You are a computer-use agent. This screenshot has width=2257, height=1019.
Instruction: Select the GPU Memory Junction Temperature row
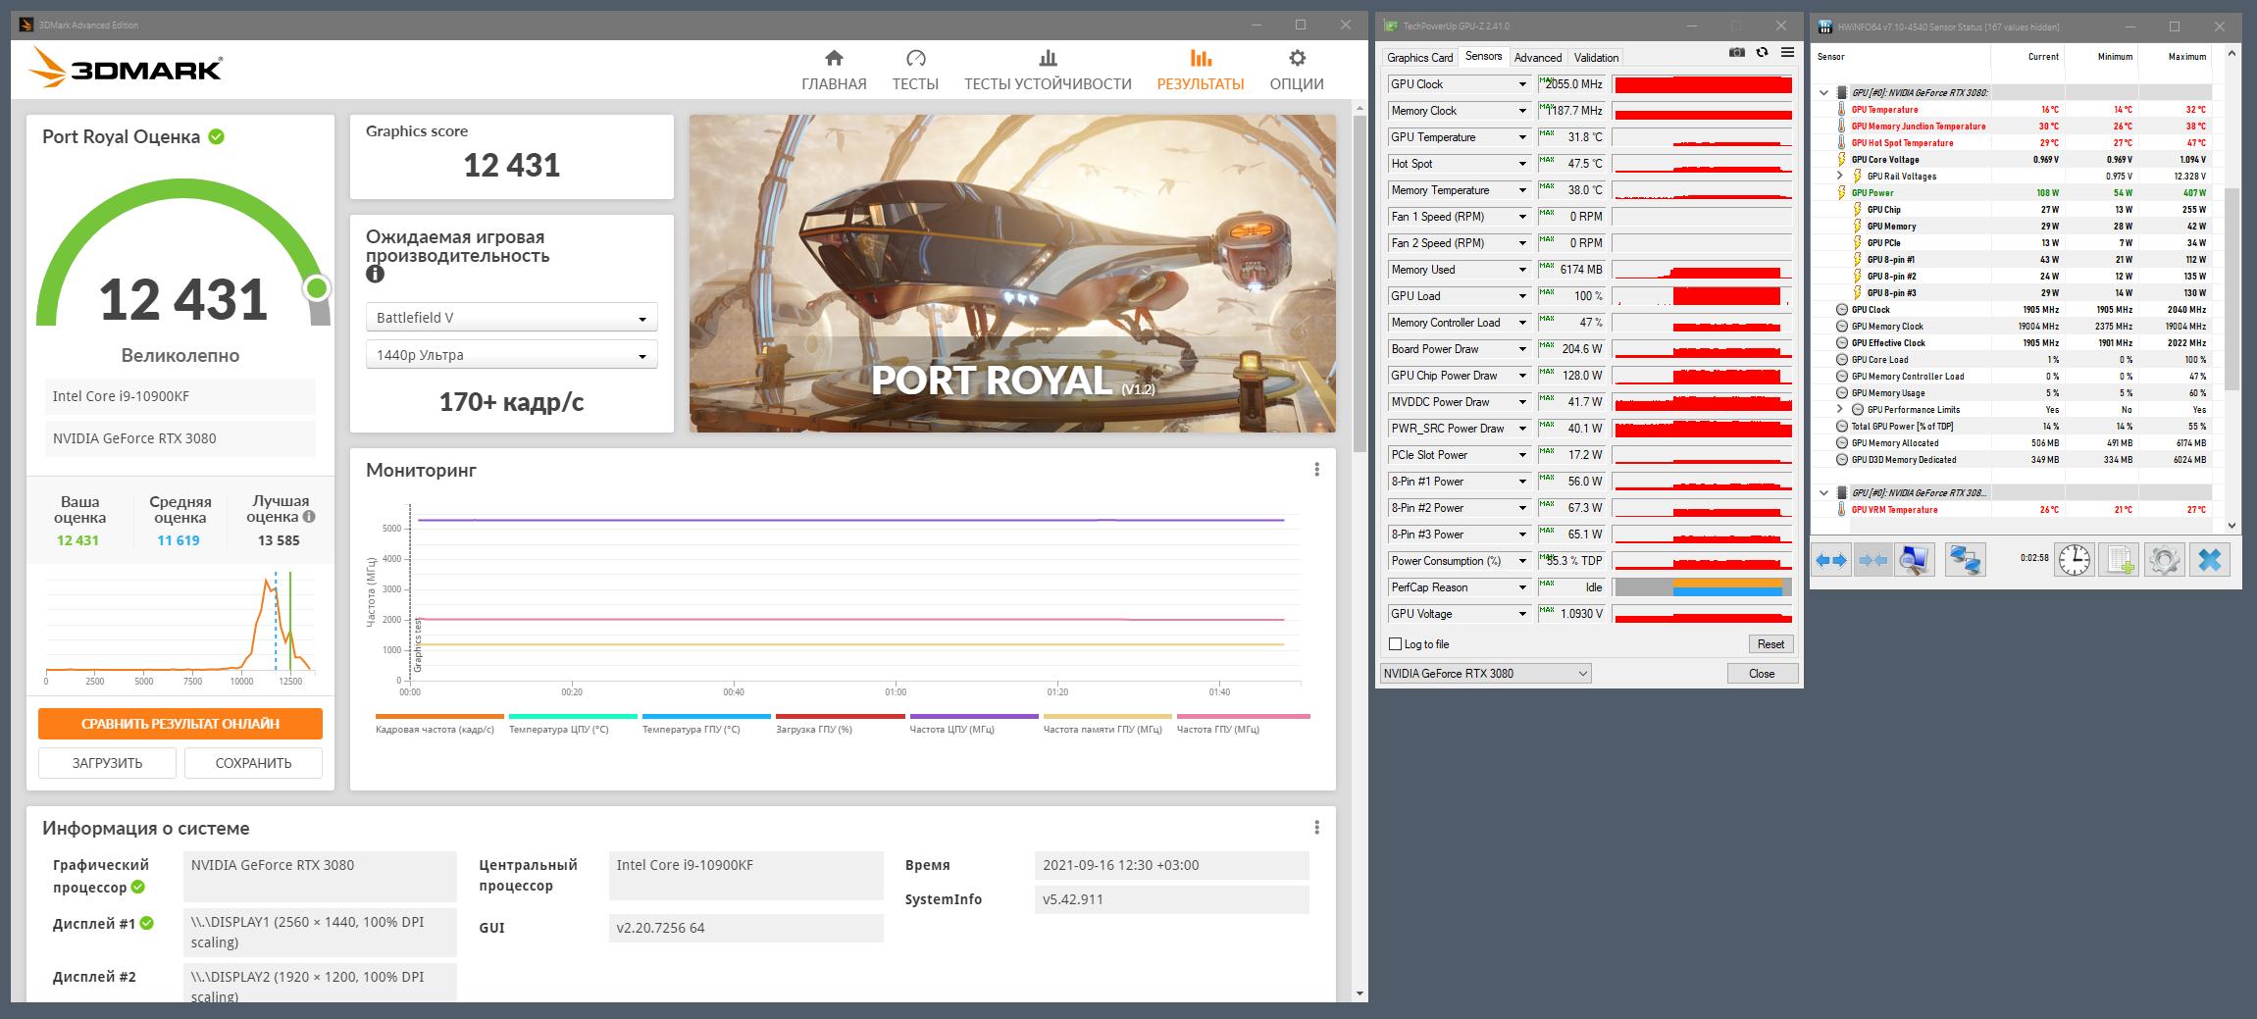tap(2011, 127)
